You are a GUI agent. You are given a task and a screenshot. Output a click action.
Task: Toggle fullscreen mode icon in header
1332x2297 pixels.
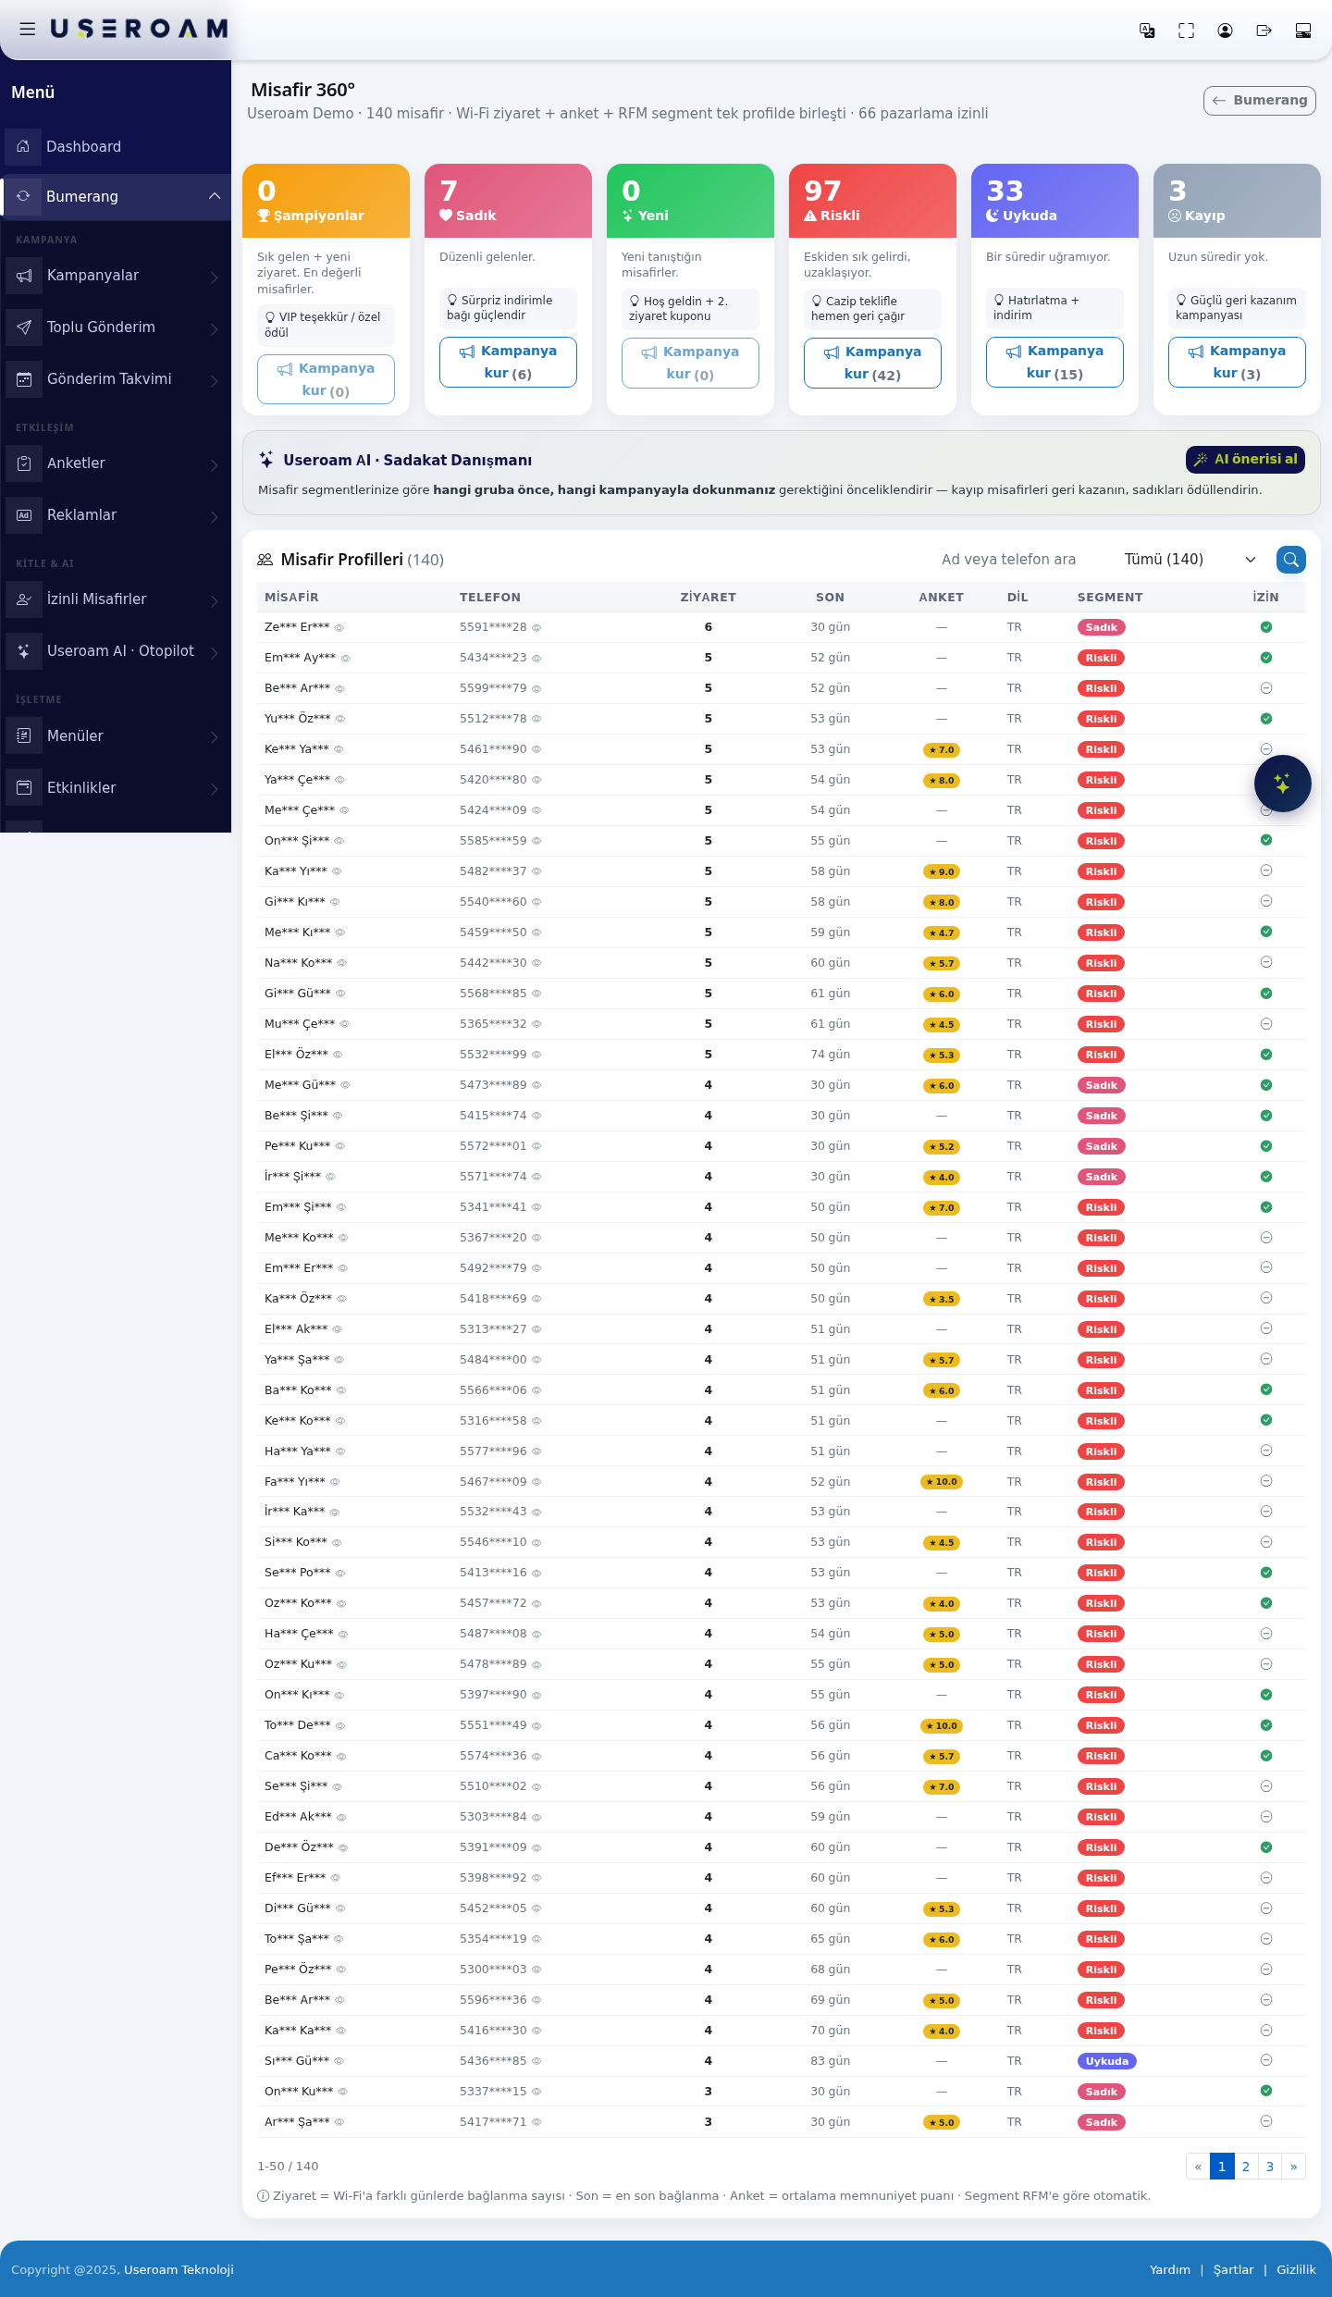1186,31
